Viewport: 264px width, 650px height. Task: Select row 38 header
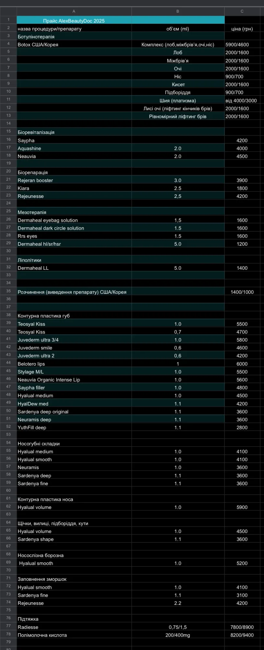point(8,315)
